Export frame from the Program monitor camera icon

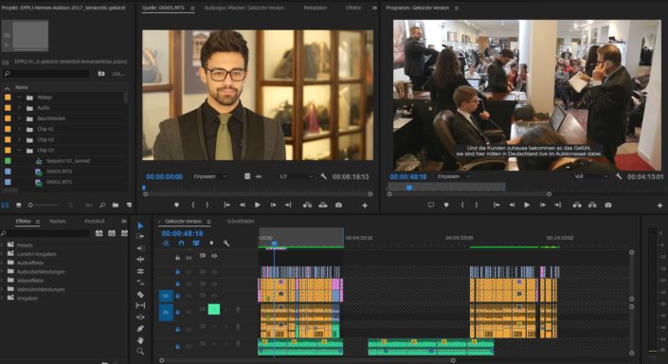coord(608,205)
